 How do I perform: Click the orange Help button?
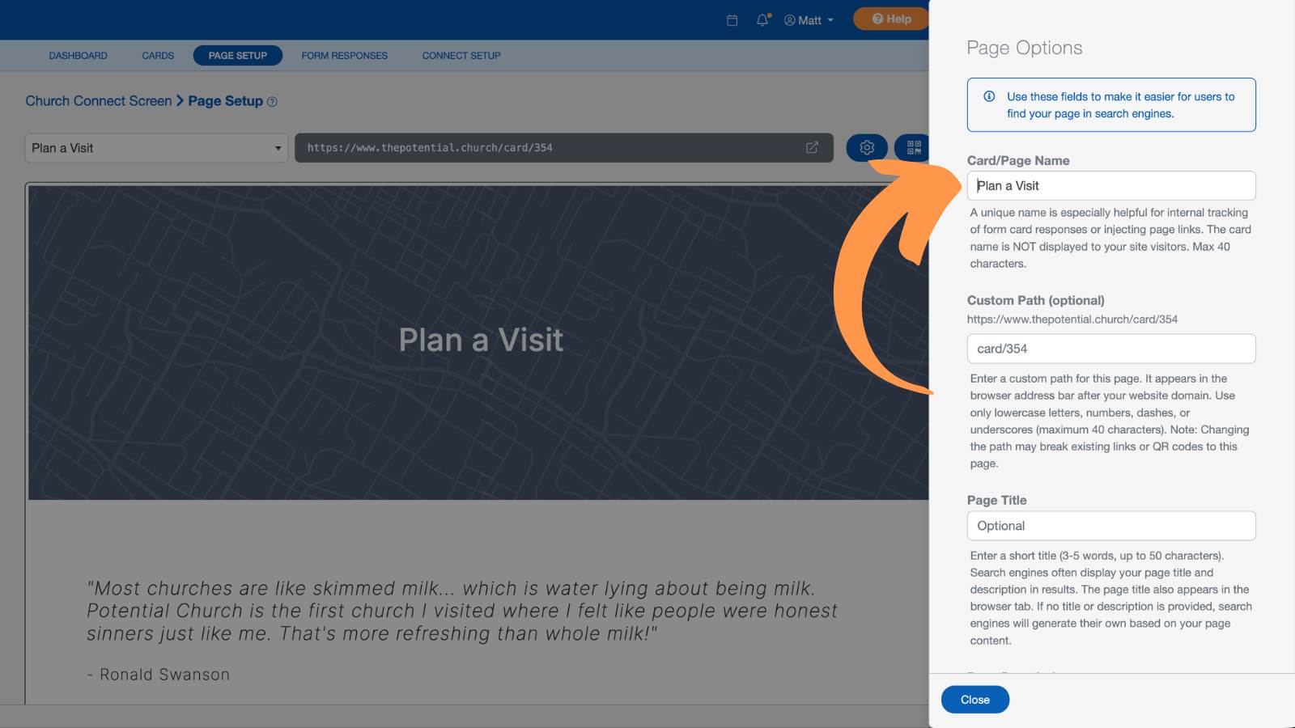tap(891, 19)
